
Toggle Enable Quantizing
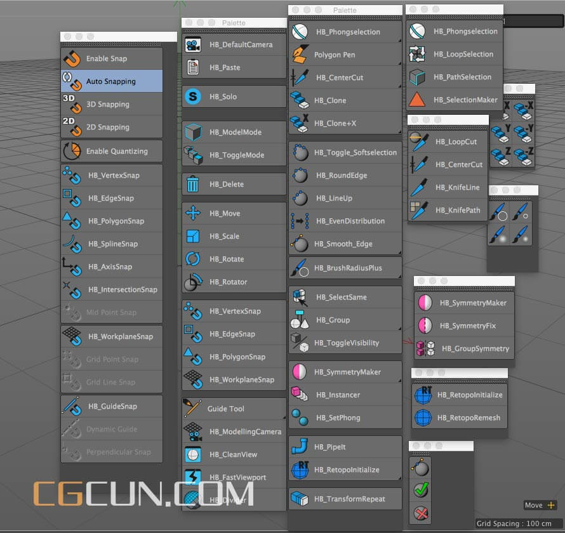pyautogui.click(x=111, y=152)
